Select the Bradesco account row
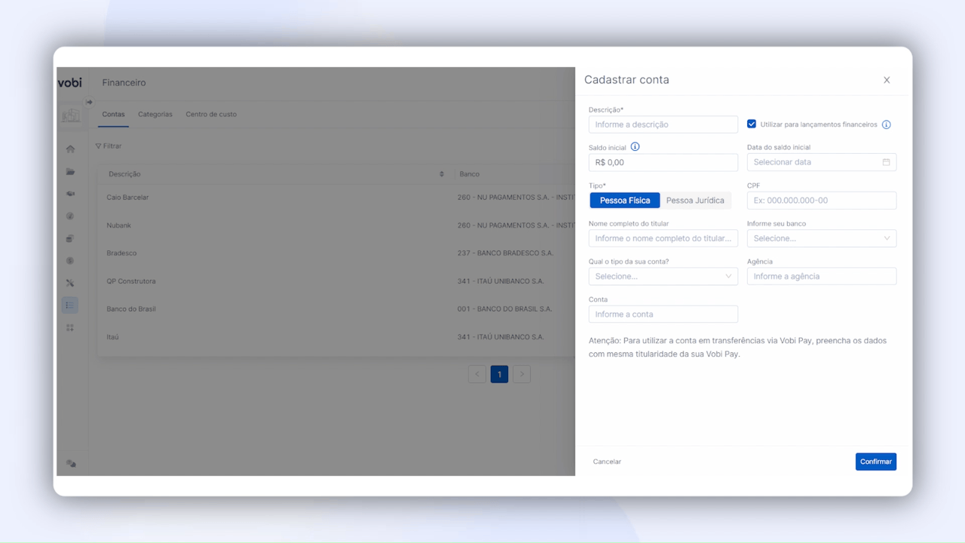965x543 pixels. tap(336, 253)
